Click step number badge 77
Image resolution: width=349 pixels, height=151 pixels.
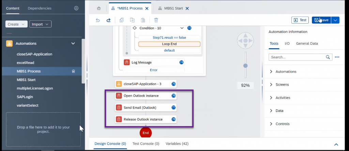pos(173,108)
